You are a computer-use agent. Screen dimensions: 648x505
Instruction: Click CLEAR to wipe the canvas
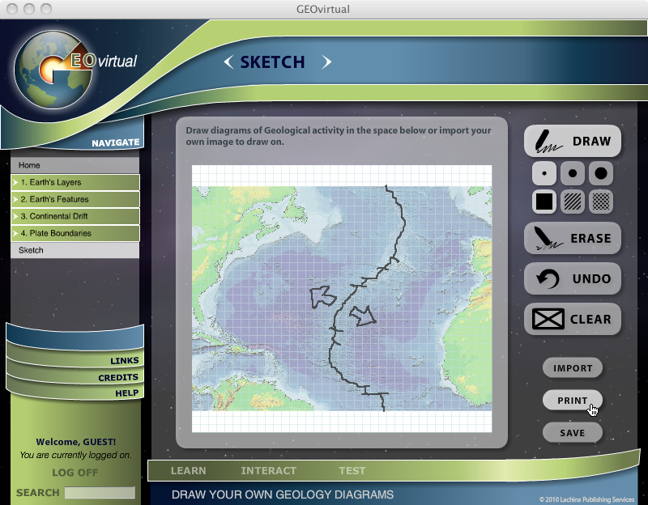point(573,319)
